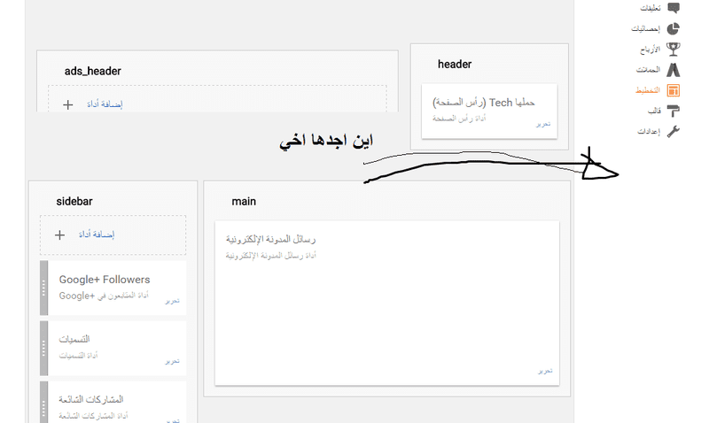Viewport: 709px width, 423px height.
Task: Open the stats (إحصائيات) pie chart icon
Action: (674, 28)
